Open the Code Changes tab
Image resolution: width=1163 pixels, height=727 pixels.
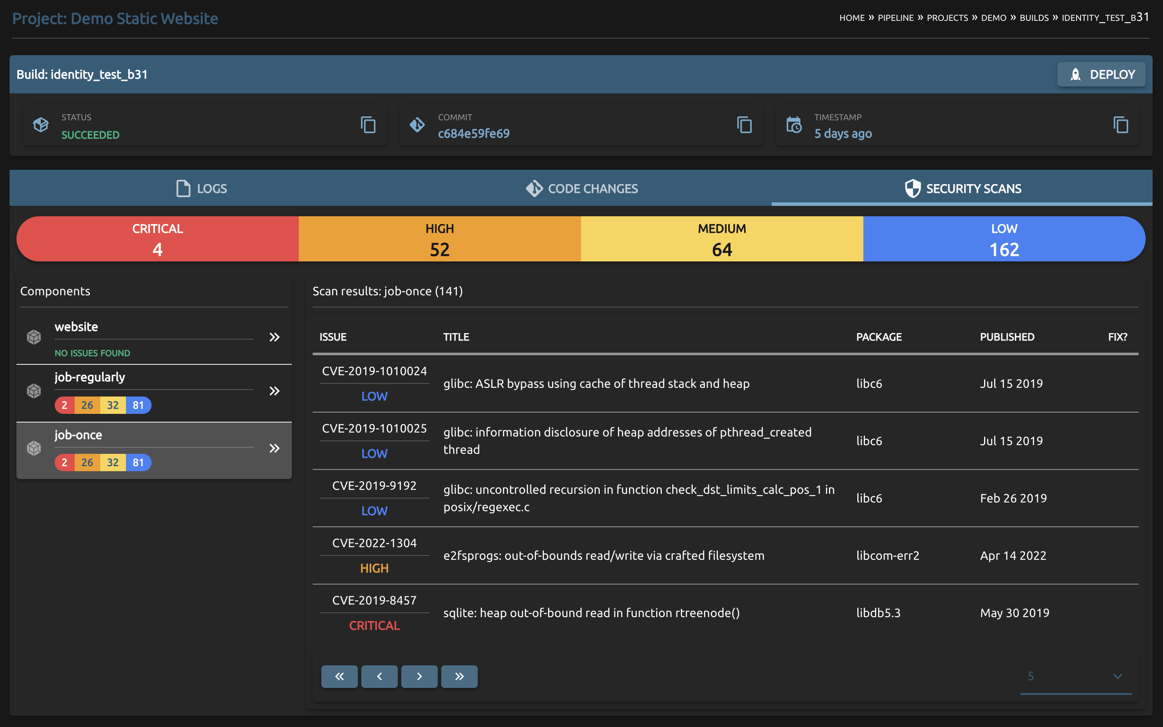582,188
